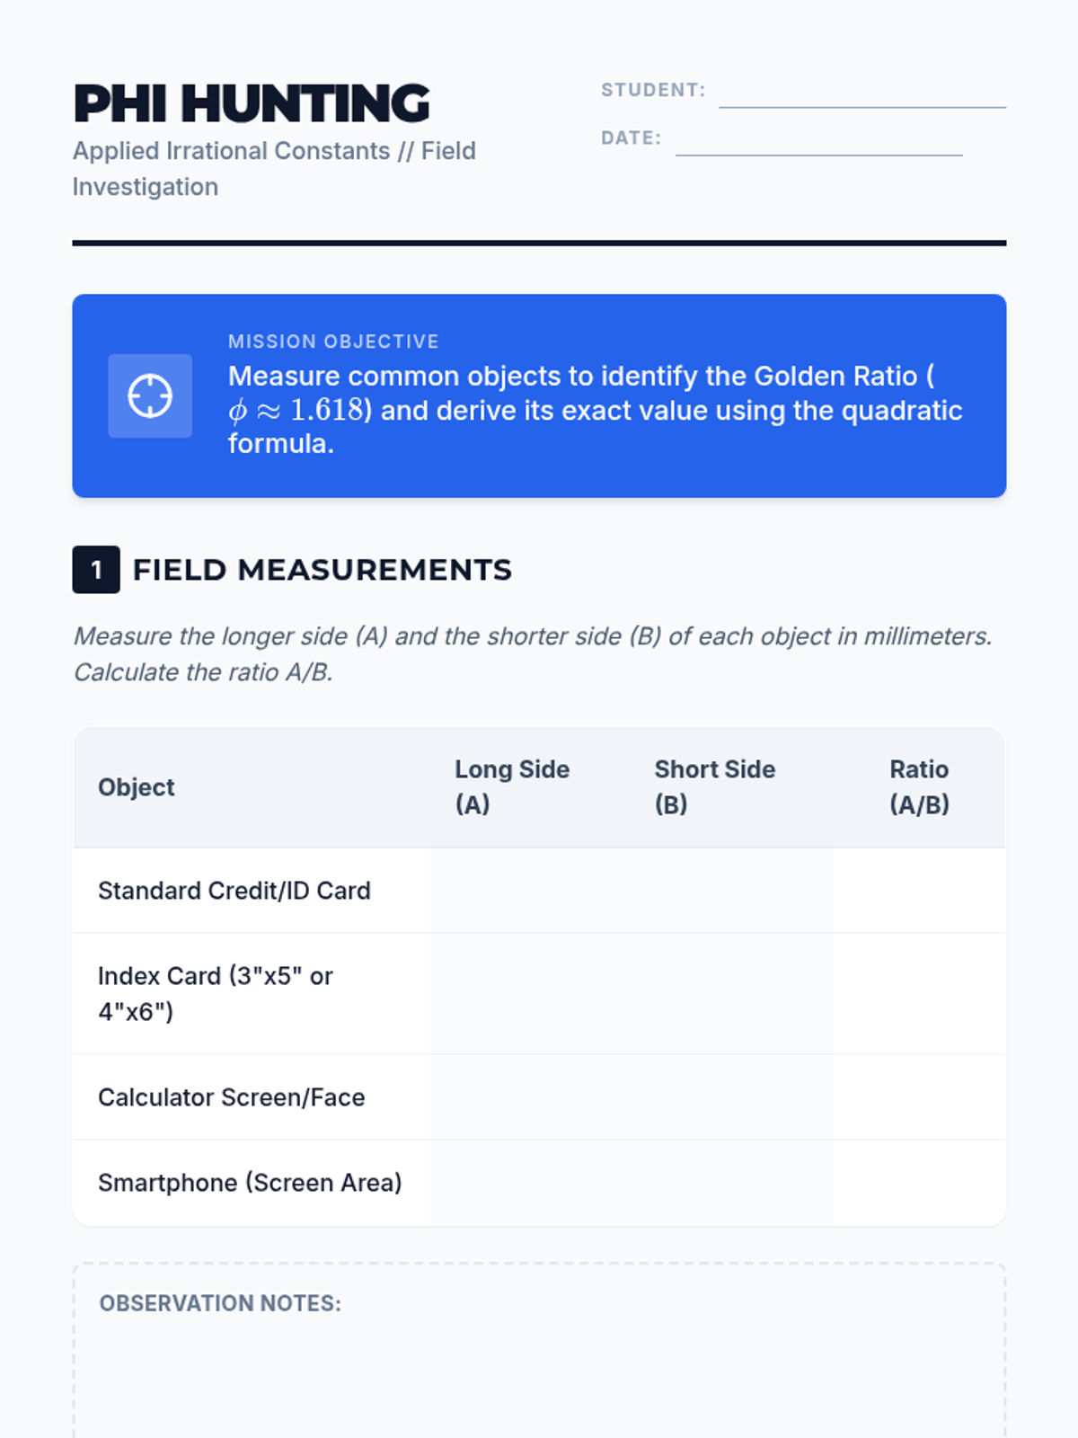Viewport: 1078px width, 1438px height.
Task: Click the Short Side (B) column header
Action: [x=714, y=786]
